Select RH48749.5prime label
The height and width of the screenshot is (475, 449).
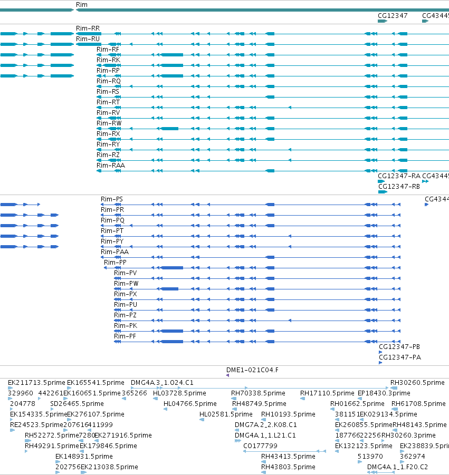coord(259,404)
